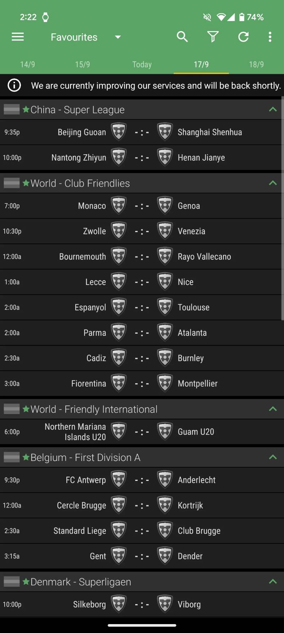
Task: Open the filter funnel icon
Action: pos(213,37)
